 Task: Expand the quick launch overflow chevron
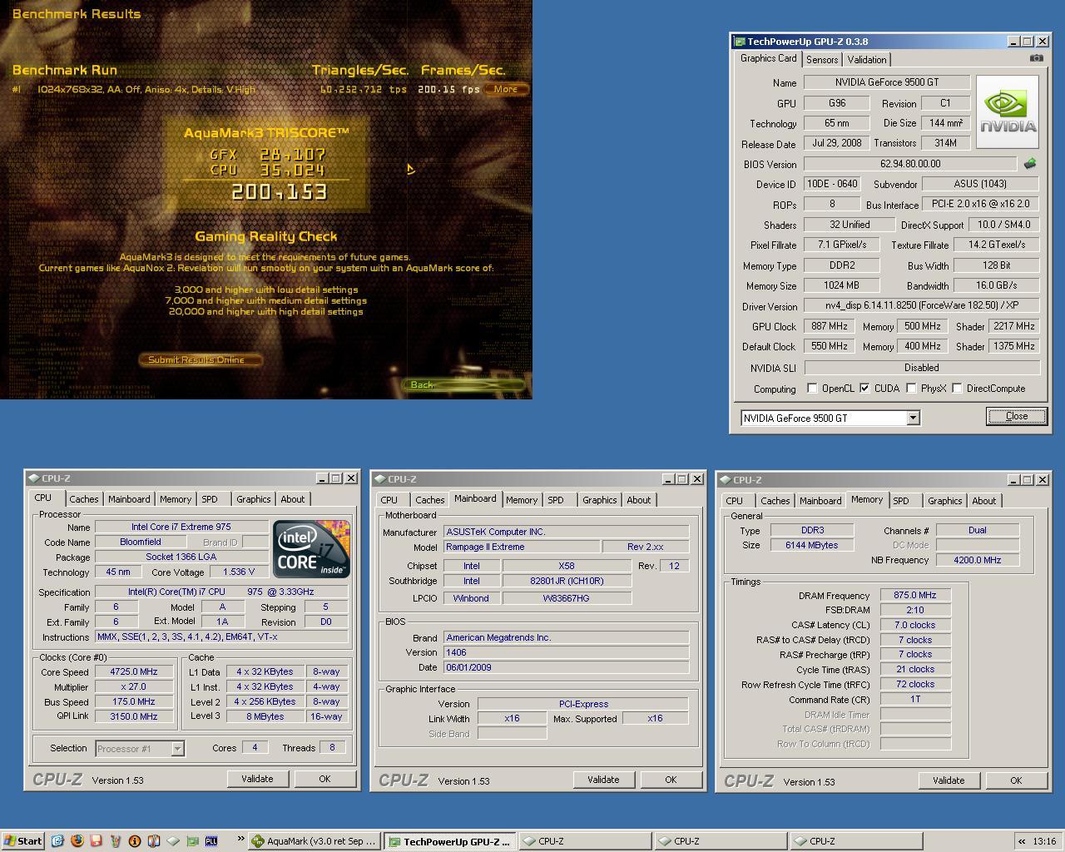[240, 840]
